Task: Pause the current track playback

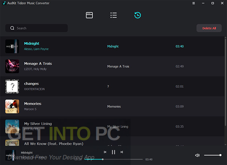Action: [x=113, y=152]
